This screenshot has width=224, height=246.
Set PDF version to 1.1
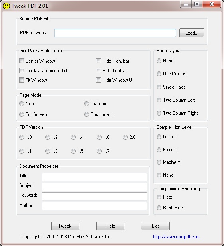pyautogui.click(x=22, y=151)
